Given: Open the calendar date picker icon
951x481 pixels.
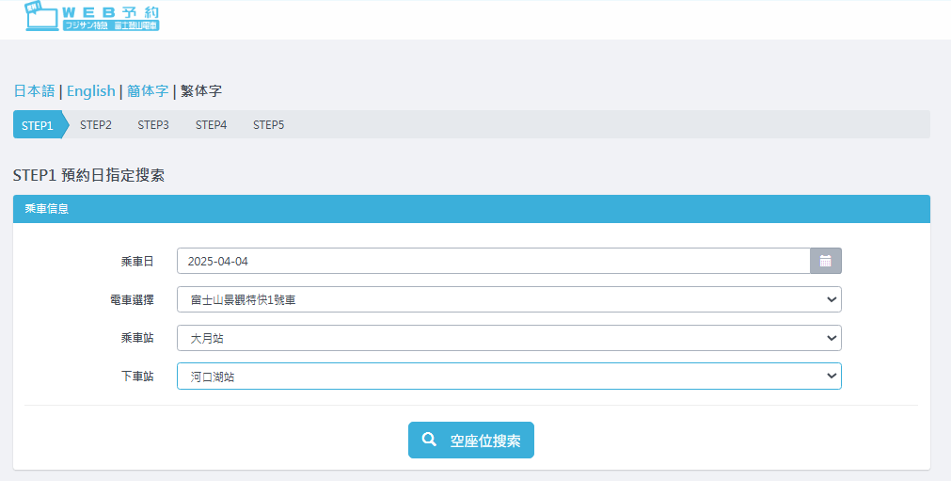Looking at the screenshot, I should coord(825,261).
